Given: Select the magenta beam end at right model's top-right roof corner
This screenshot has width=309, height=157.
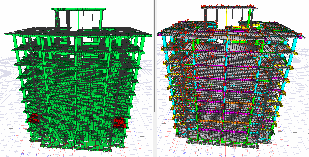Looking at the screenshot, I should click(x=300, y=37).
